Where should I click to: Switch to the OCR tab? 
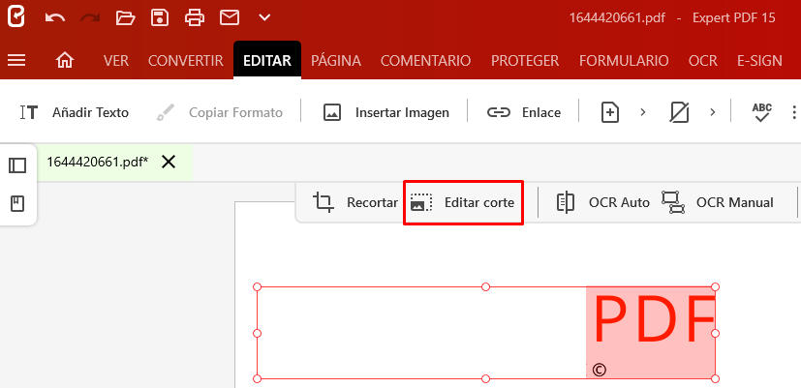tap(702, 61)
